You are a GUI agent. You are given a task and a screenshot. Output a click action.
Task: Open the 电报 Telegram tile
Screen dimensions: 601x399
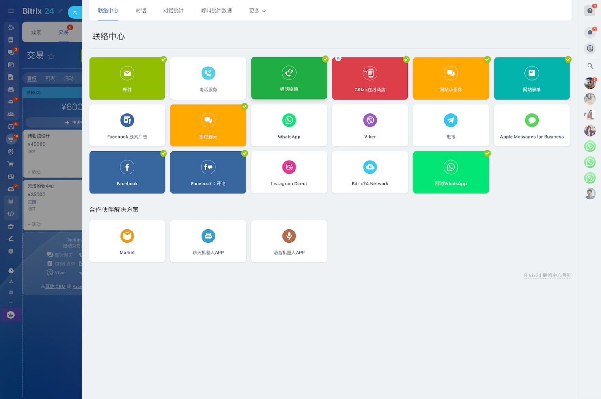pos(451,125)
